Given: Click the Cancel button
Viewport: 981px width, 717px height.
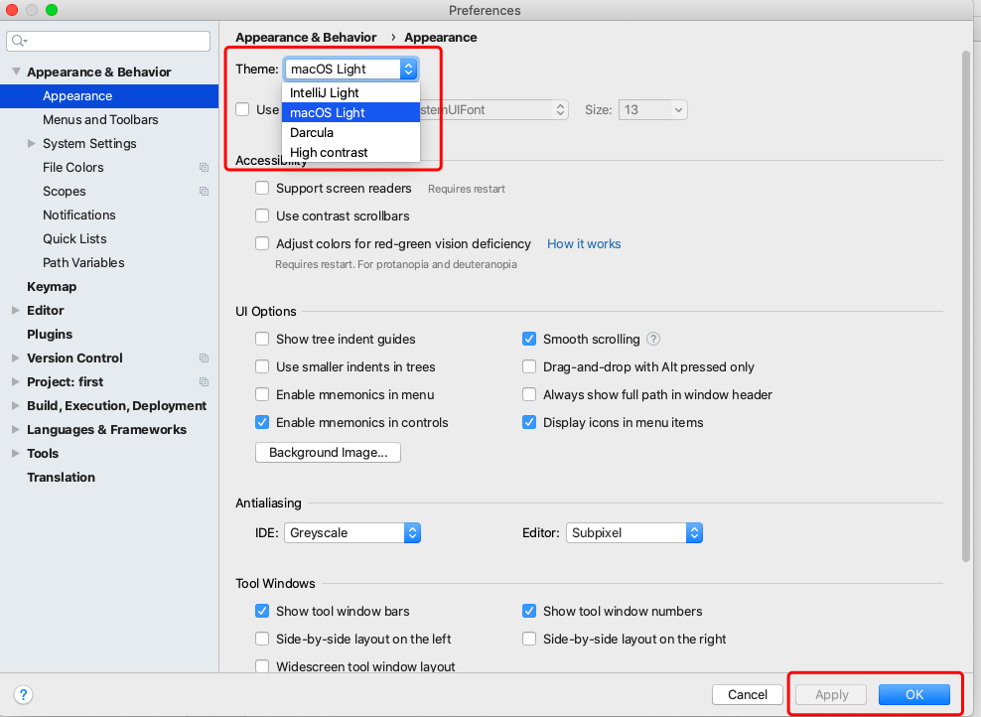Looking at the screenshot, I should tap(748, 694).
